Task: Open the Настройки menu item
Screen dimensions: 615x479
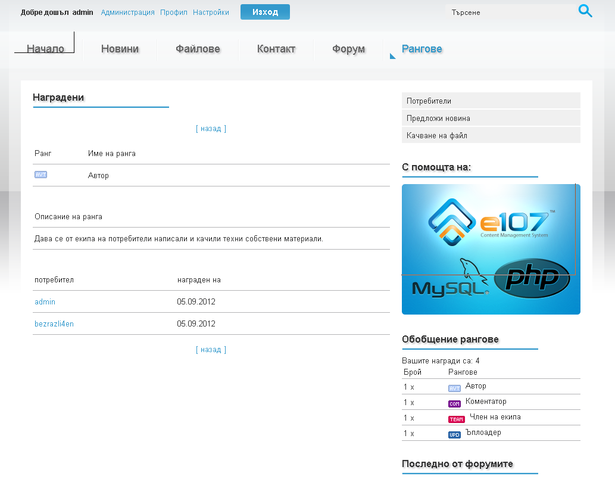Action: pyautogui.click(x=211, y=12)
